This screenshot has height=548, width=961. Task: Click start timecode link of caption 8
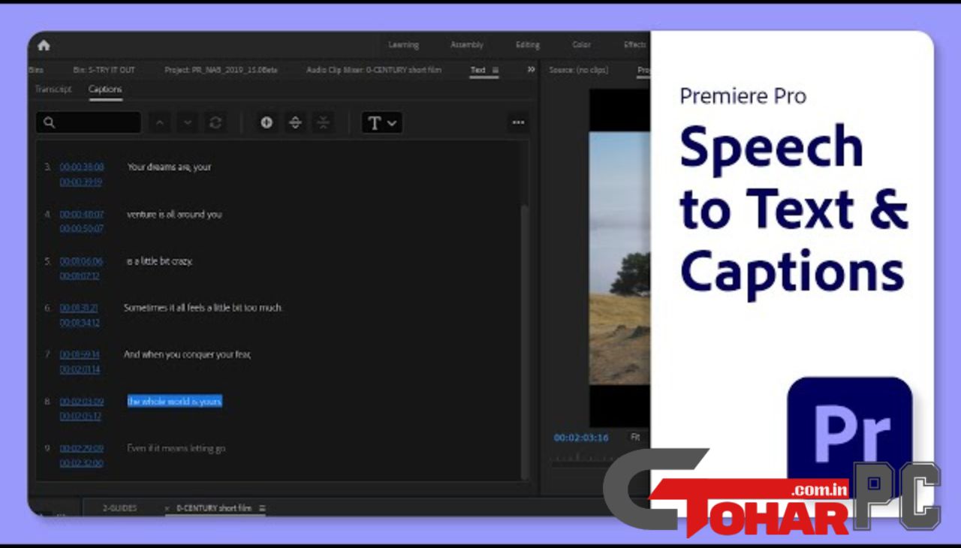pyautogui.click(x=82, y=402)
